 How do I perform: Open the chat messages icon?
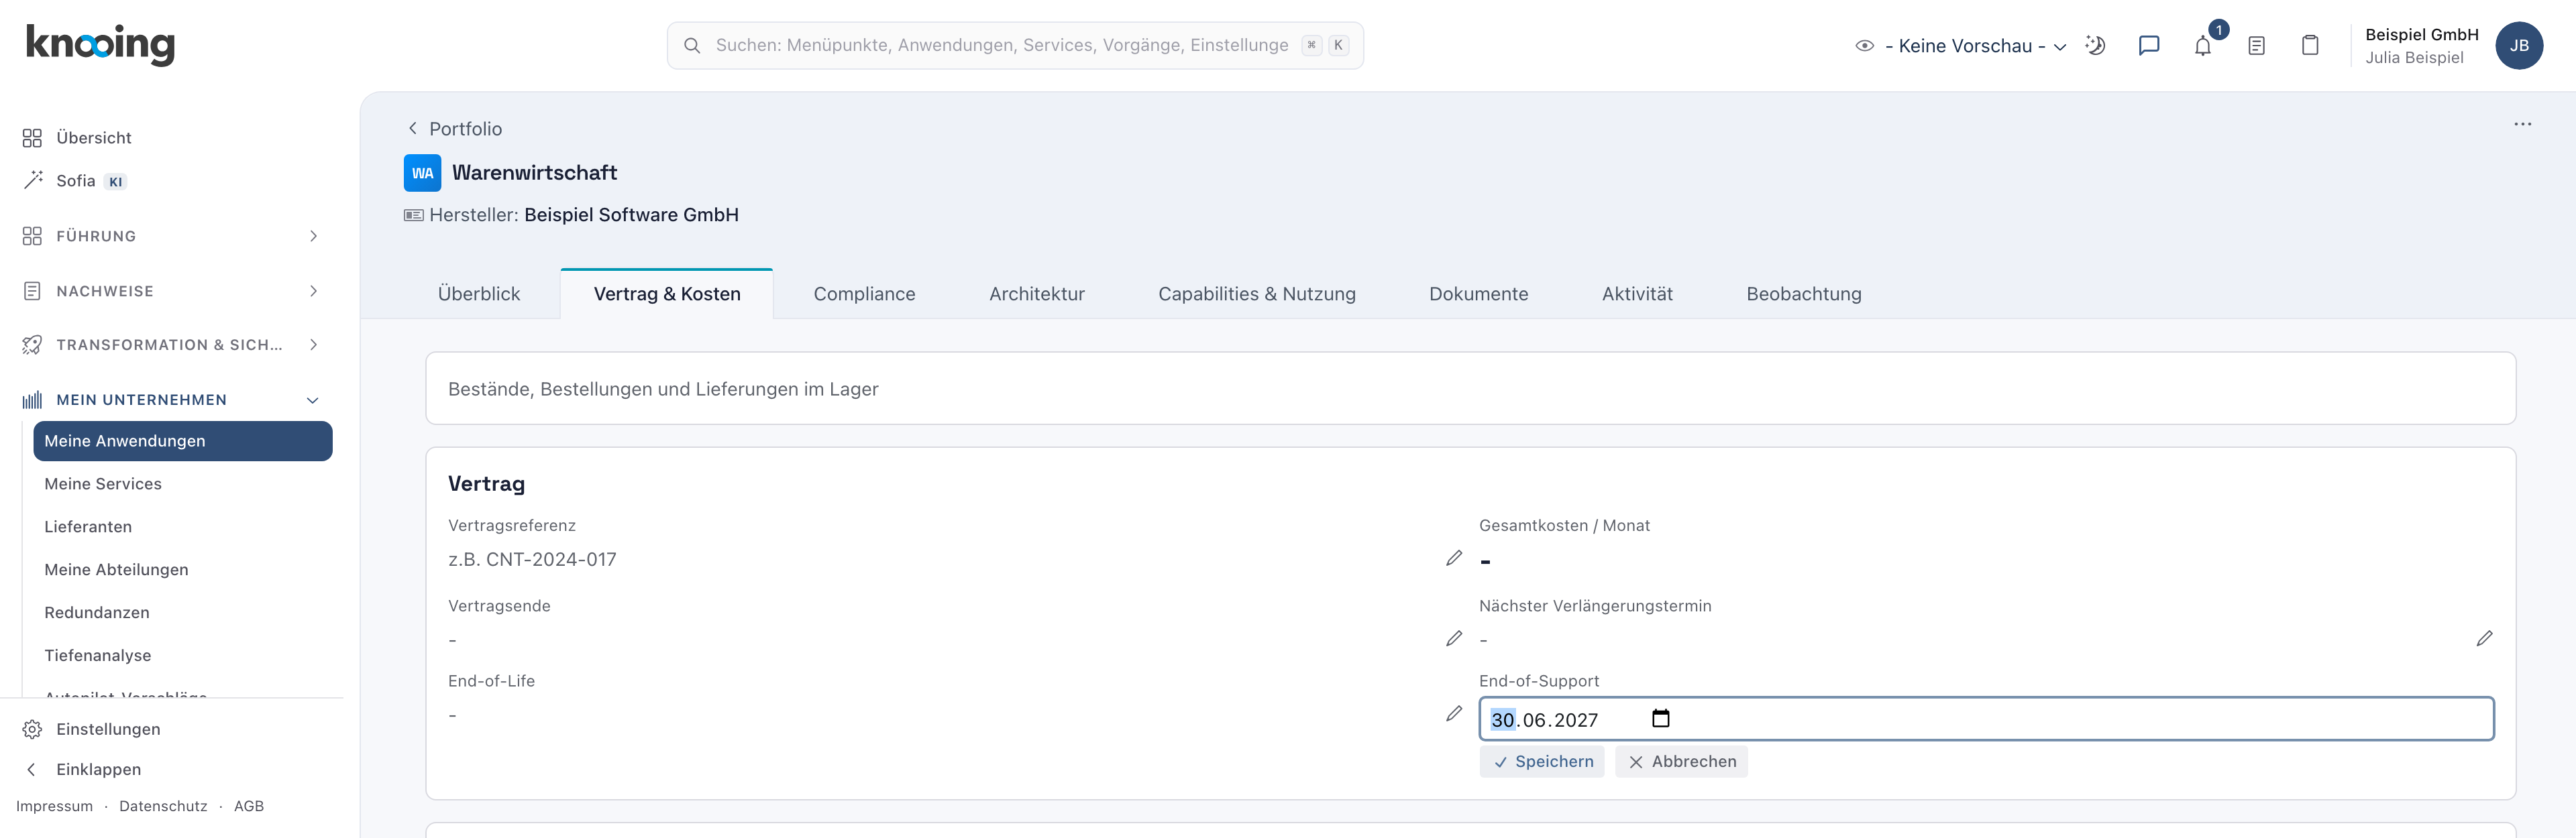2148,46
